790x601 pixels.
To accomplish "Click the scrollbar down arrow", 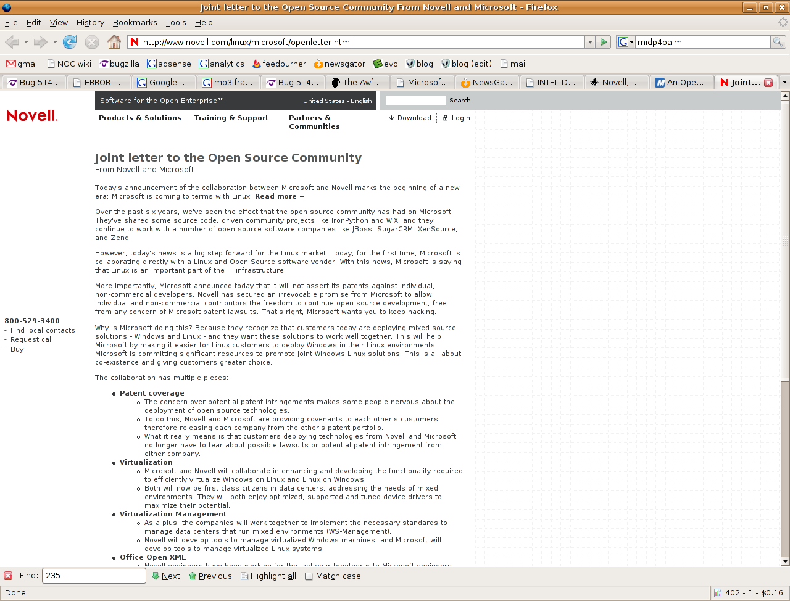I will click(785, 562).
